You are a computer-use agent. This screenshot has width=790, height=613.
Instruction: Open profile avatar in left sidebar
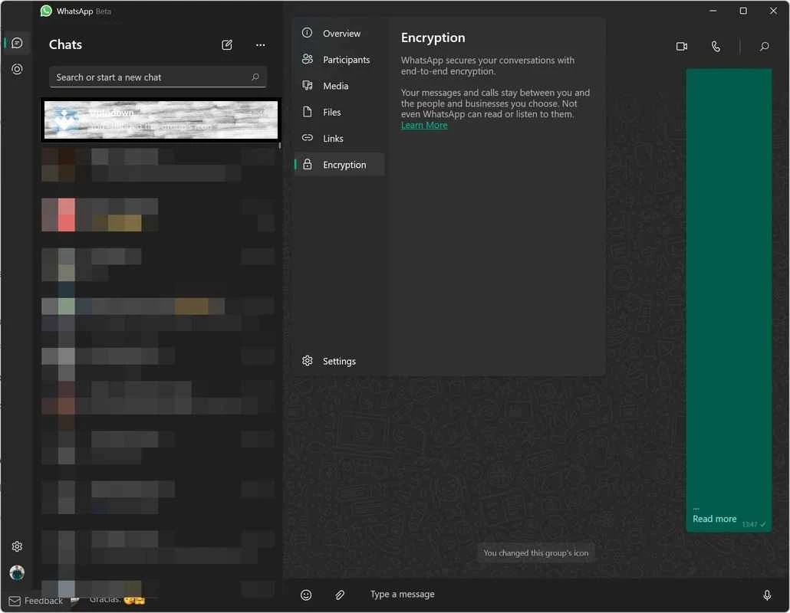click(x=17, y=572)
